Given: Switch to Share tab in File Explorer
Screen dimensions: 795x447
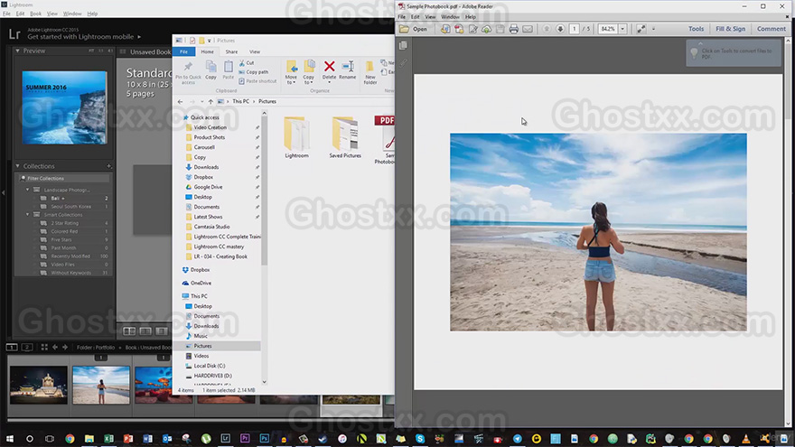Looking at the screenshot, I should point(231,51).
